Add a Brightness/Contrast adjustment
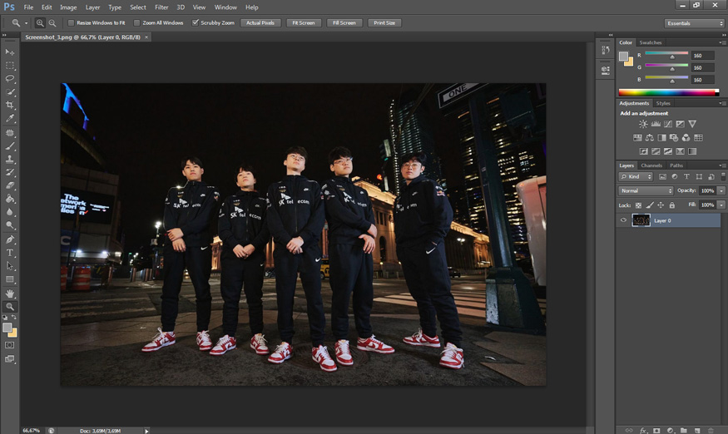 click(x=642, y=124)
